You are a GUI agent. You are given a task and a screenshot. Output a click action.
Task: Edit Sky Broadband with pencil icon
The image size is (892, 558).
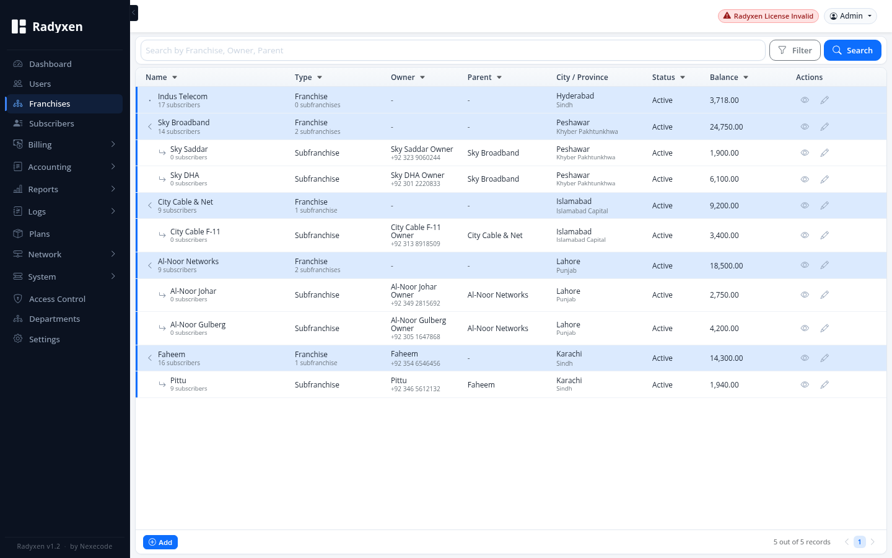coord(824,126)
